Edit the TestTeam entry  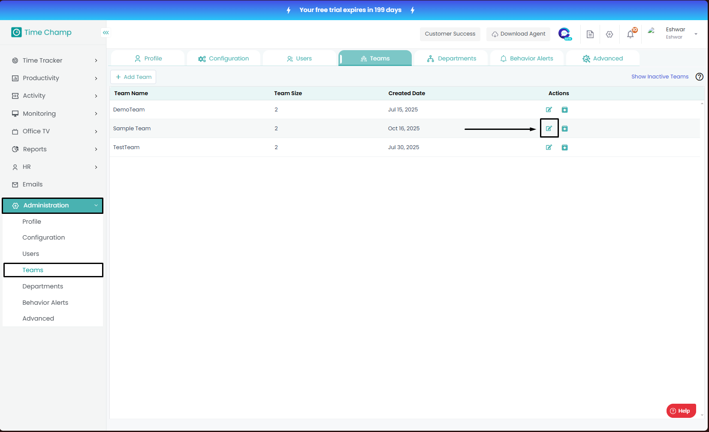549,147
